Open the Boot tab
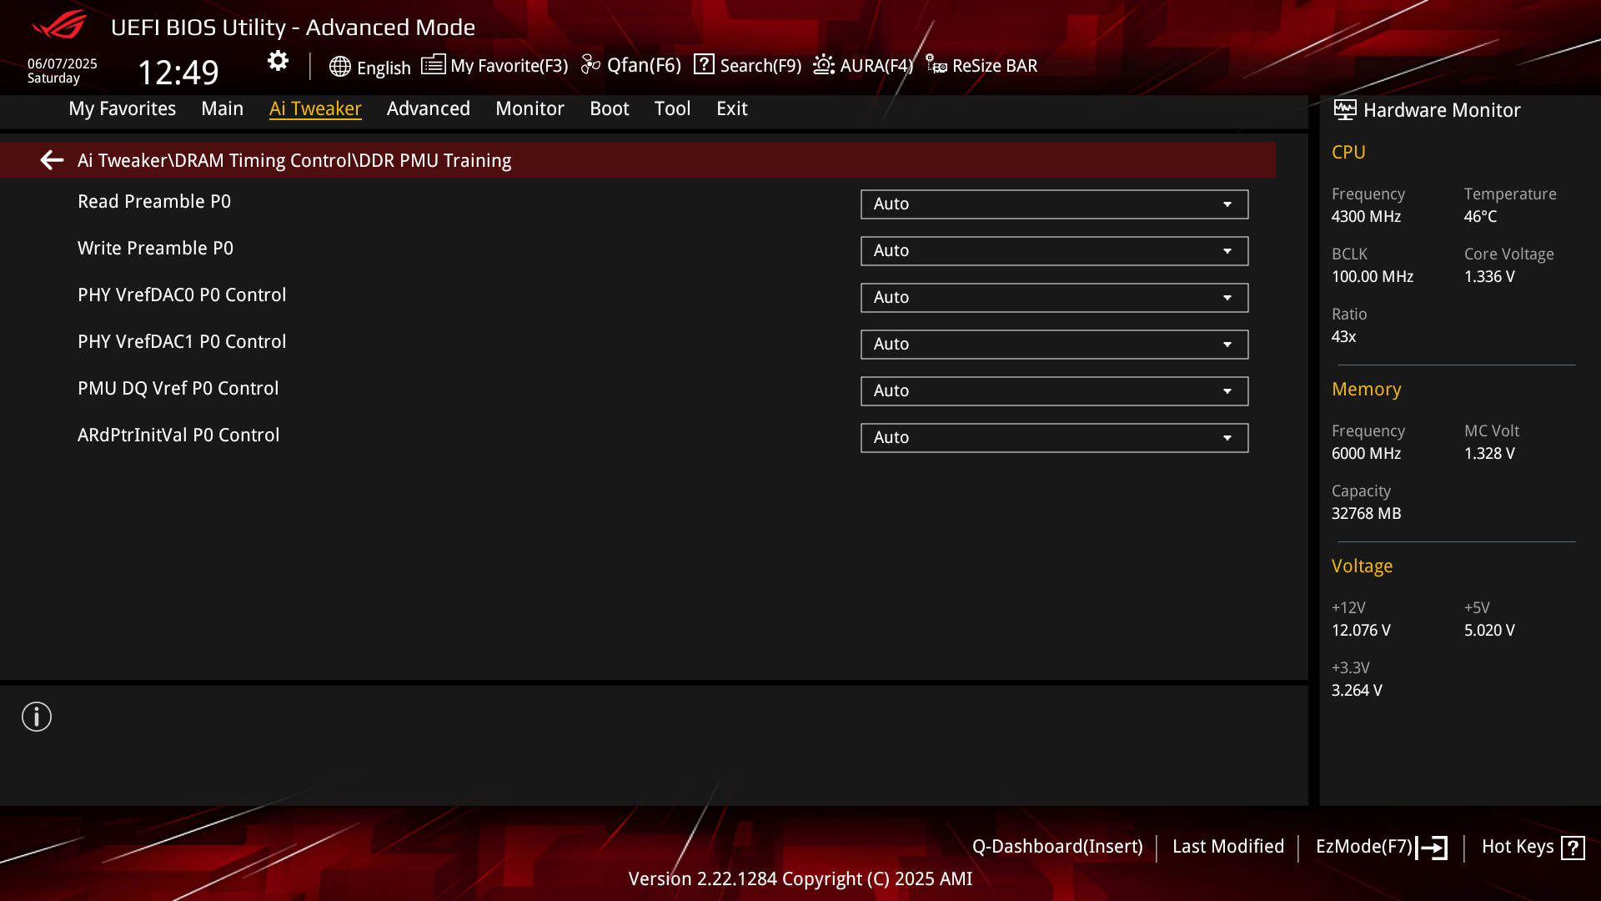 point(609,108)
